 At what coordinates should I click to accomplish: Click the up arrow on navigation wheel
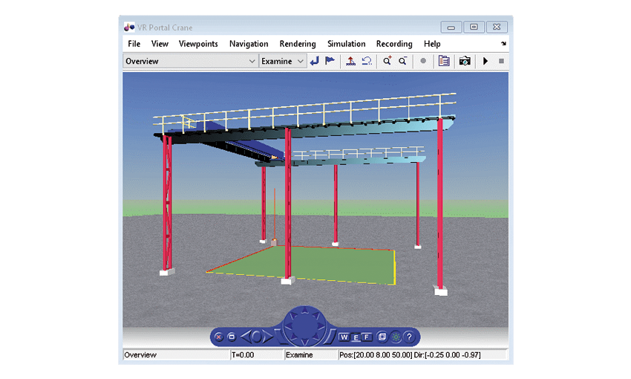pyautogui.click(x=305, y=310)
